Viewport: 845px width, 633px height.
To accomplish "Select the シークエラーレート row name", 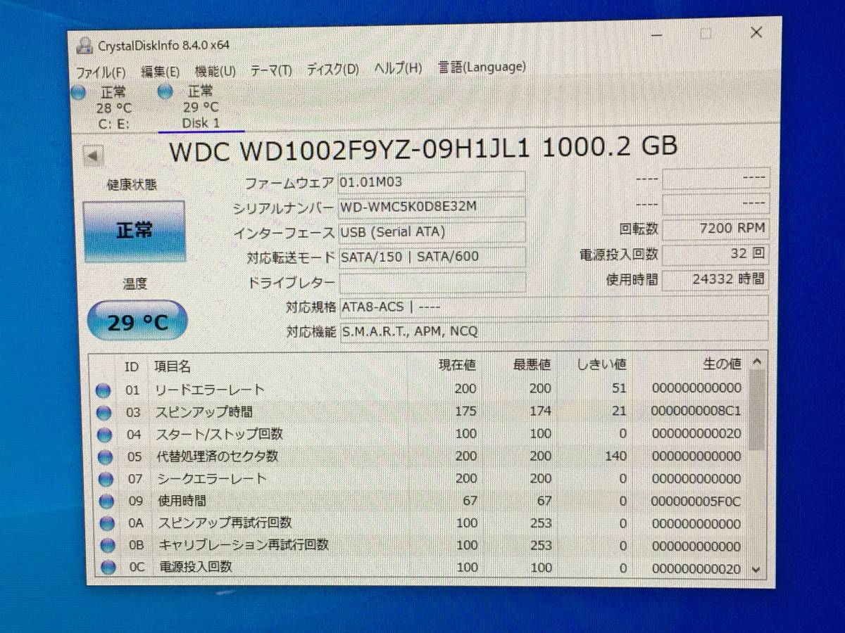I will [211, 478].
